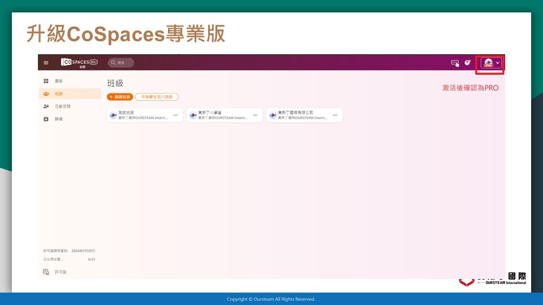Viewport: 543px width, 305px height.
Task: Open the 奧斯丁國際有限公司 class card
Action: (304, 115)
